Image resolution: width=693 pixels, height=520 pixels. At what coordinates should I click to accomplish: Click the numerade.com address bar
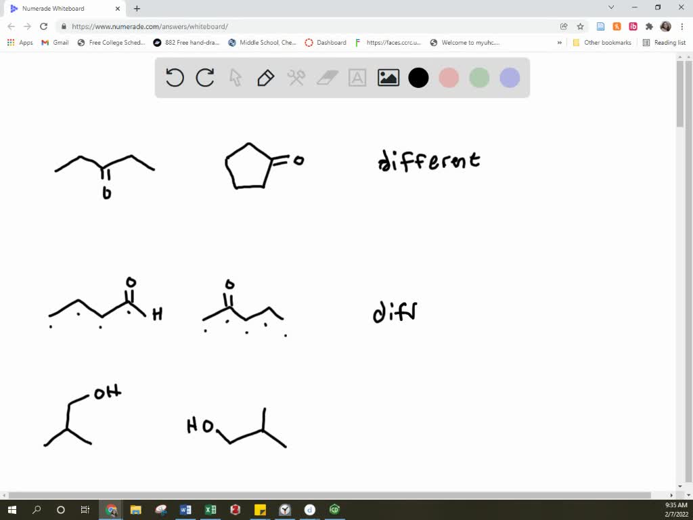(x=309, y=26)
